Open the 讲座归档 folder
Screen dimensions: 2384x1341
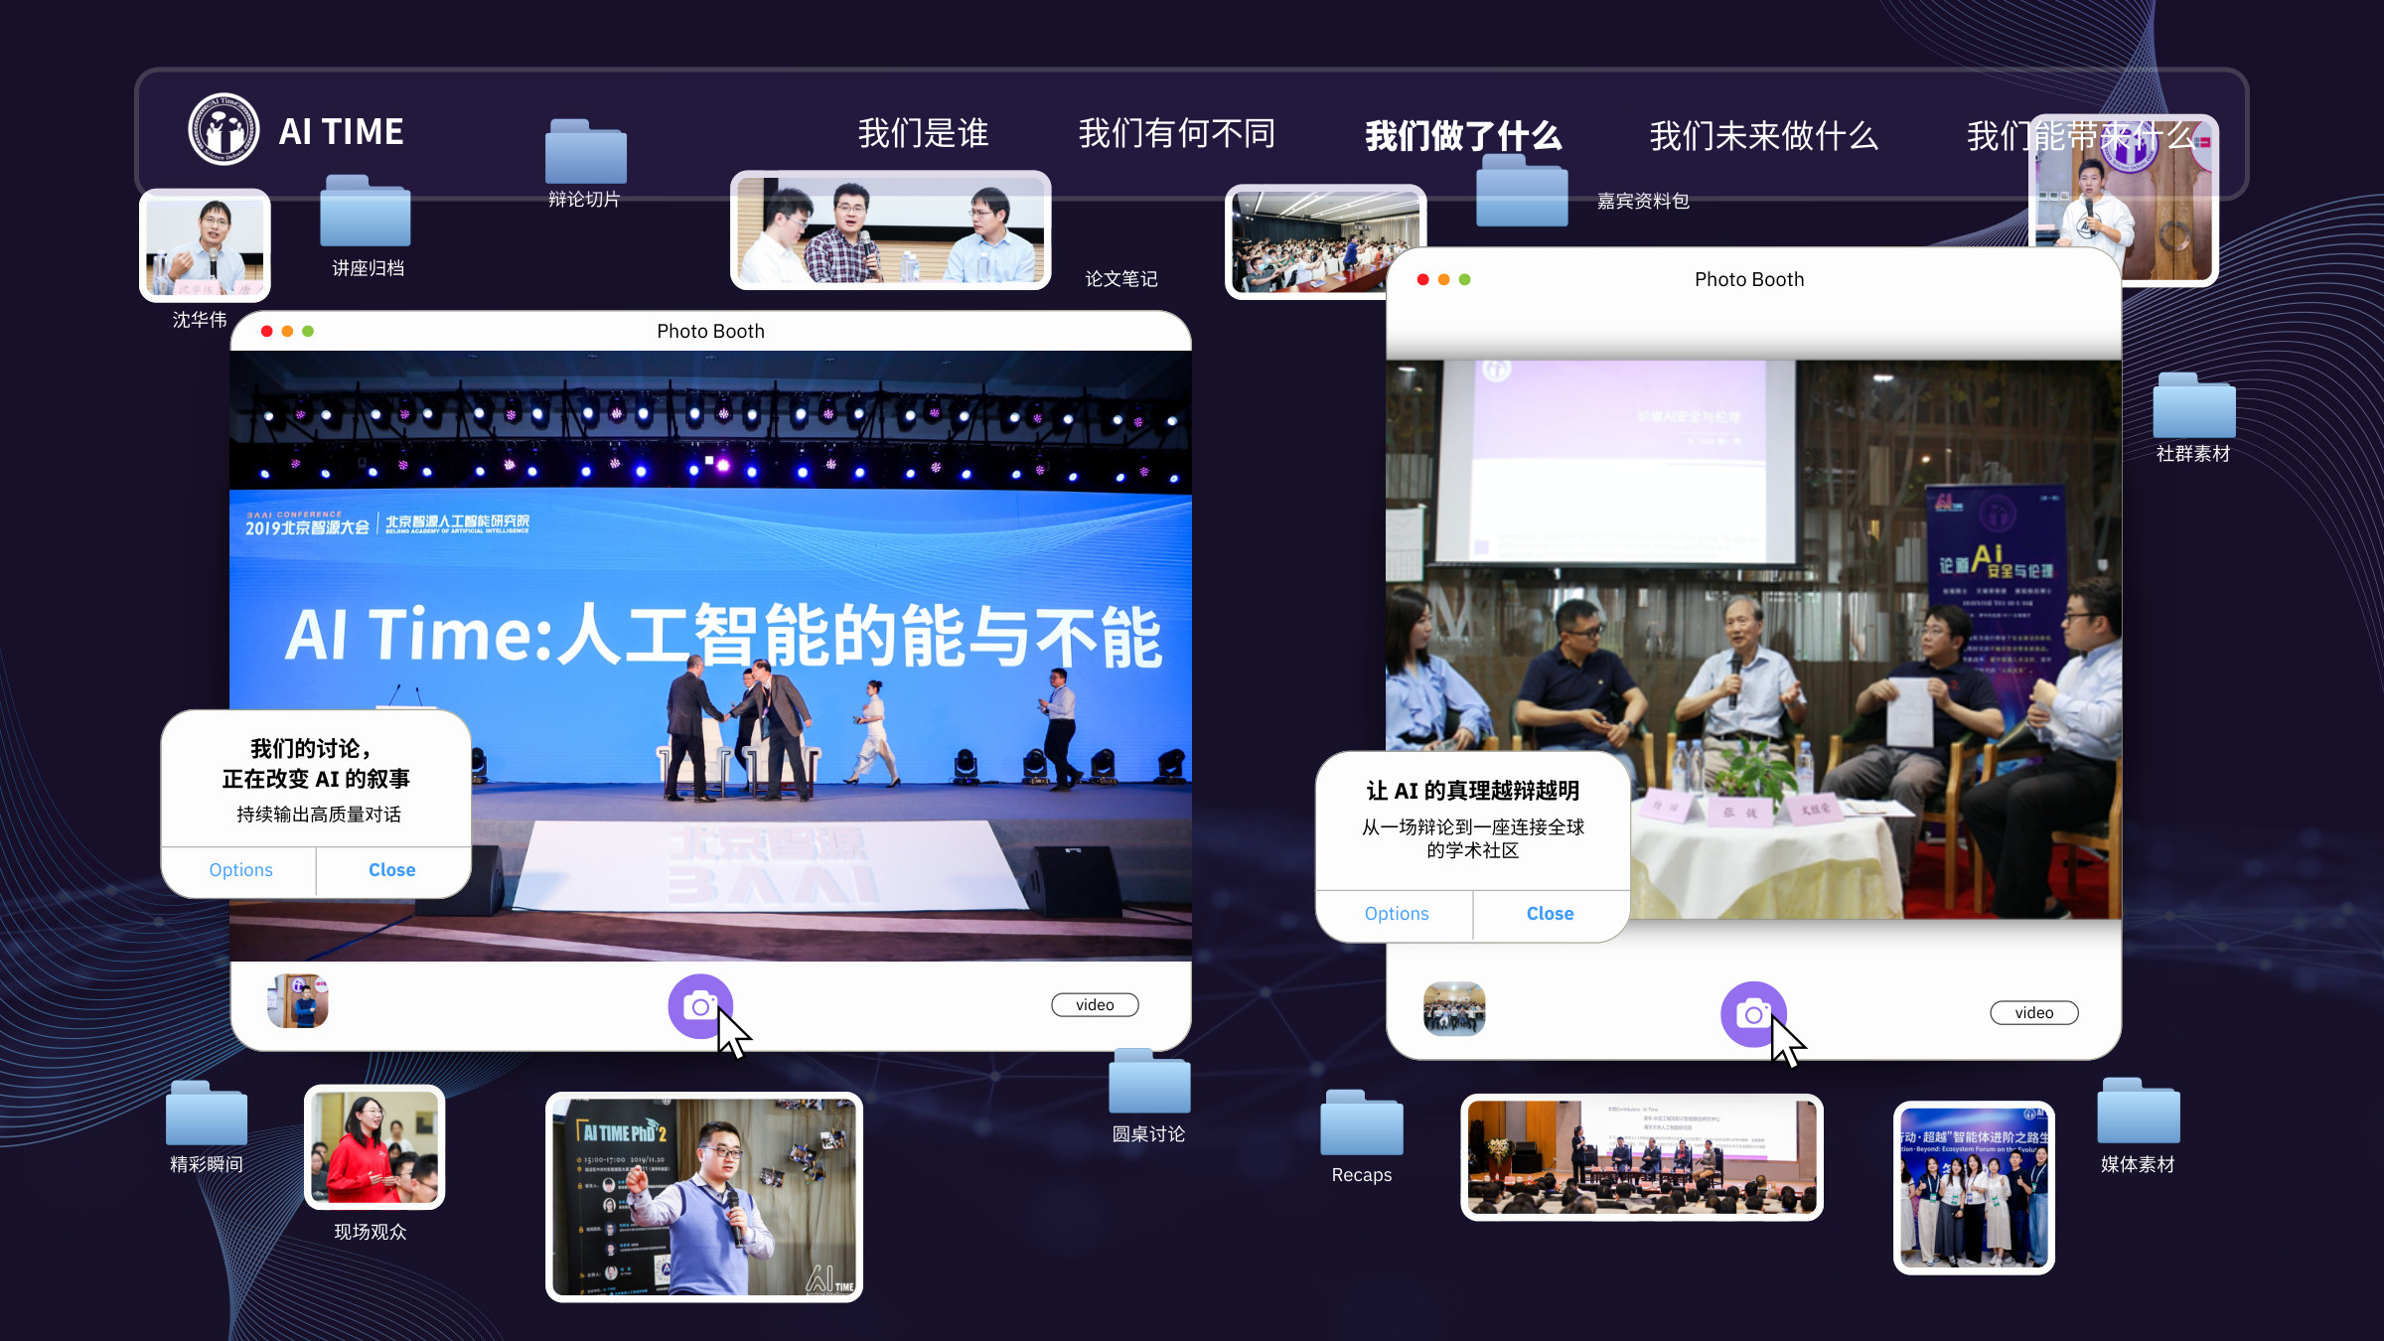coord(365,211)
